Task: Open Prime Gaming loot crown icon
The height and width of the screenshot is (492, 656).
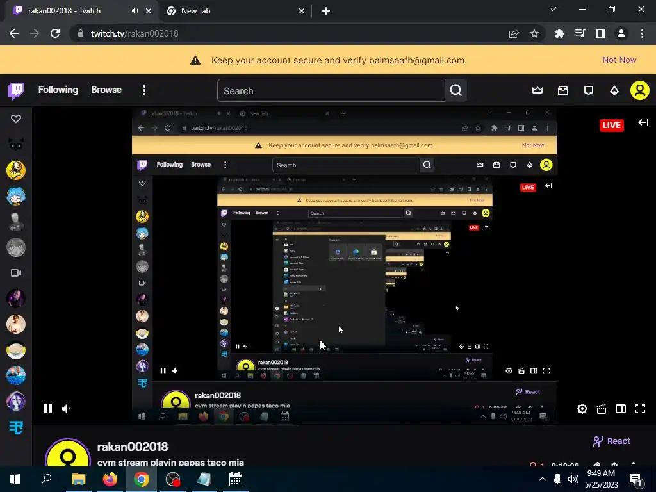Action: click(x=537, y=90)
